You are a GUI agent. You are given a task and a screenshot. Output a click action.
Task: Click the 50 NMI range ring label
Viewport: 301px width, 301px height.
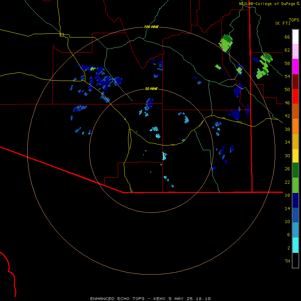(151, 89)
